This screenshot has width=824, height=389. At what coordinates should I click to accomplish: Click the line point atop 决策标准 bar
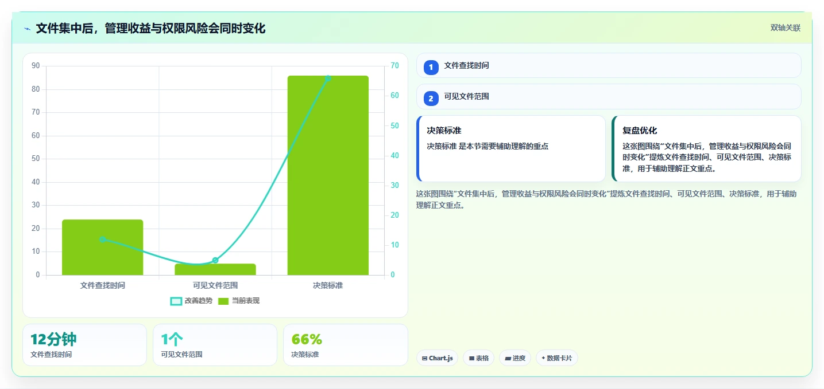[328, 78]
